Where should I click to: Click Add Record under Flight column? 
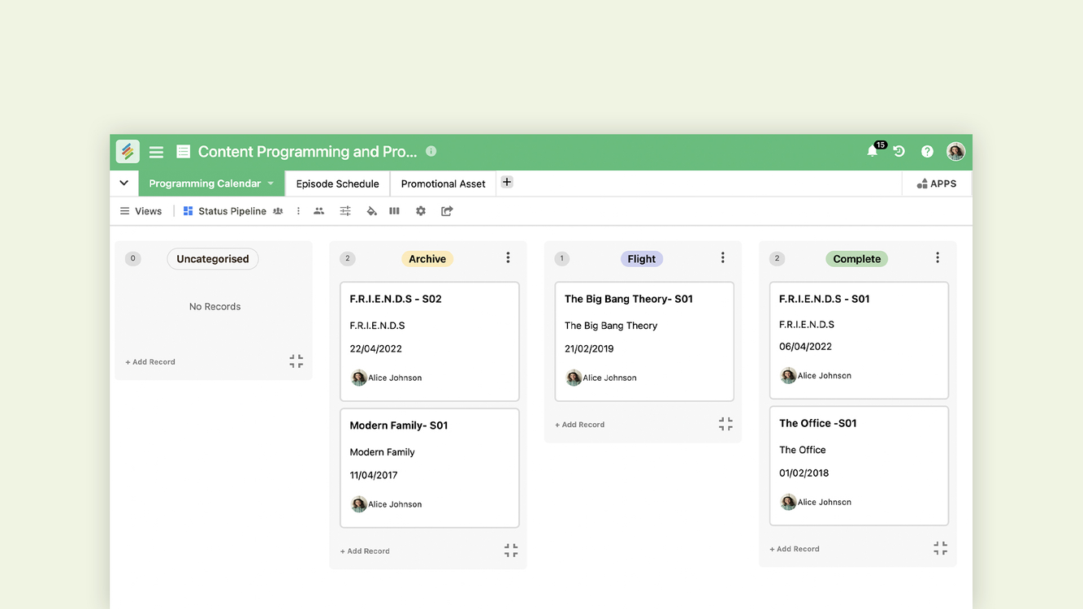point(580,425)
